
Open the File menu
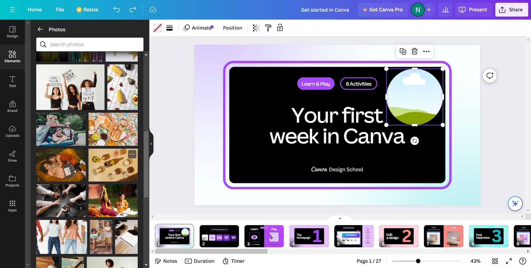[60, 10]
